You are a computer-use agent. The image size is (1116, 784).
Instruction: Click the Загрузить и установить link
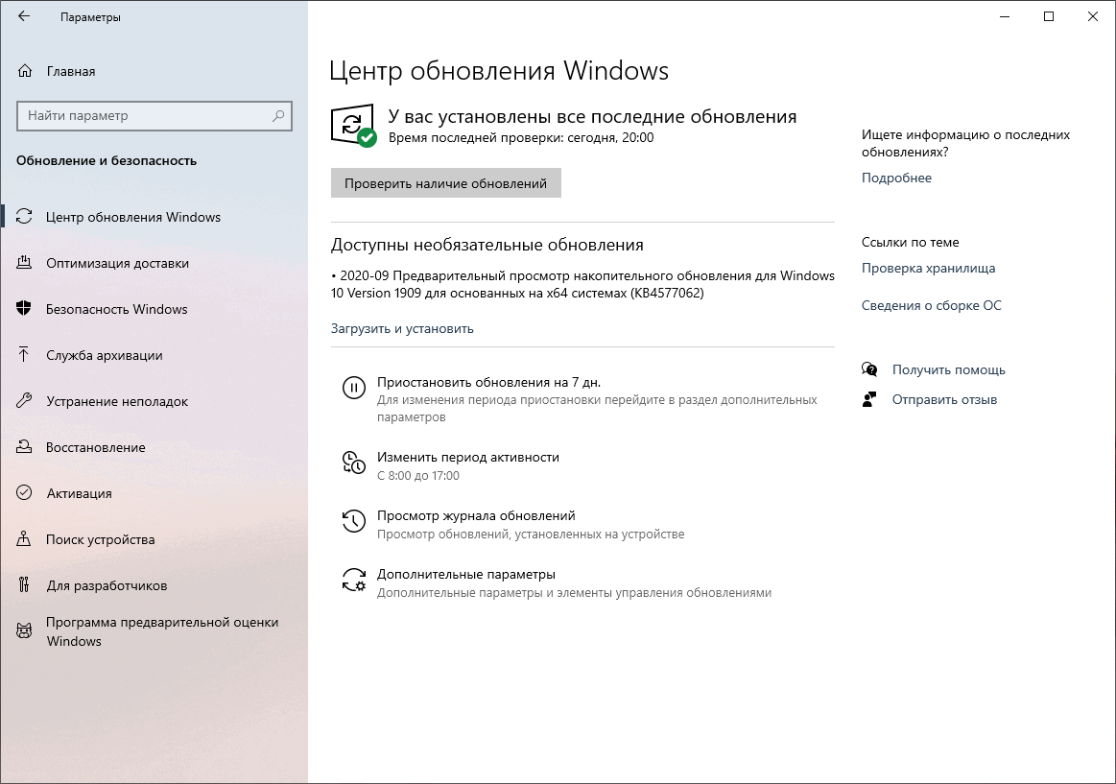[401, 328]
